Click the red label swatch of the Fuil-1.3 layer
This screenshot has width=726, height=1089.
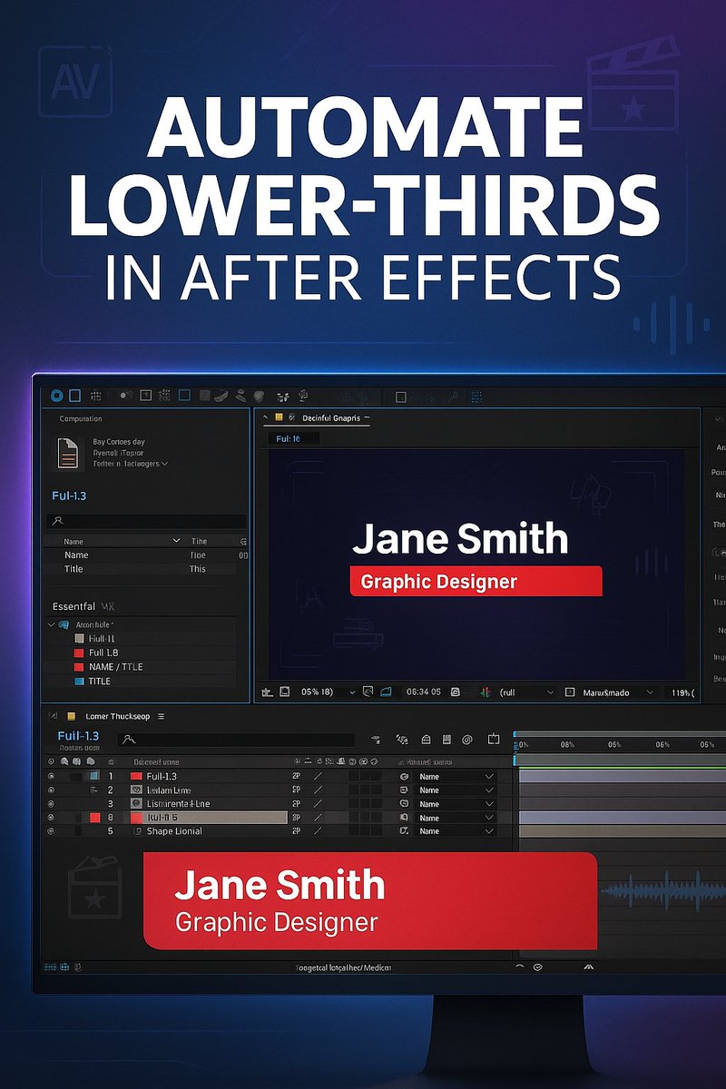click(x=137, y=777)
